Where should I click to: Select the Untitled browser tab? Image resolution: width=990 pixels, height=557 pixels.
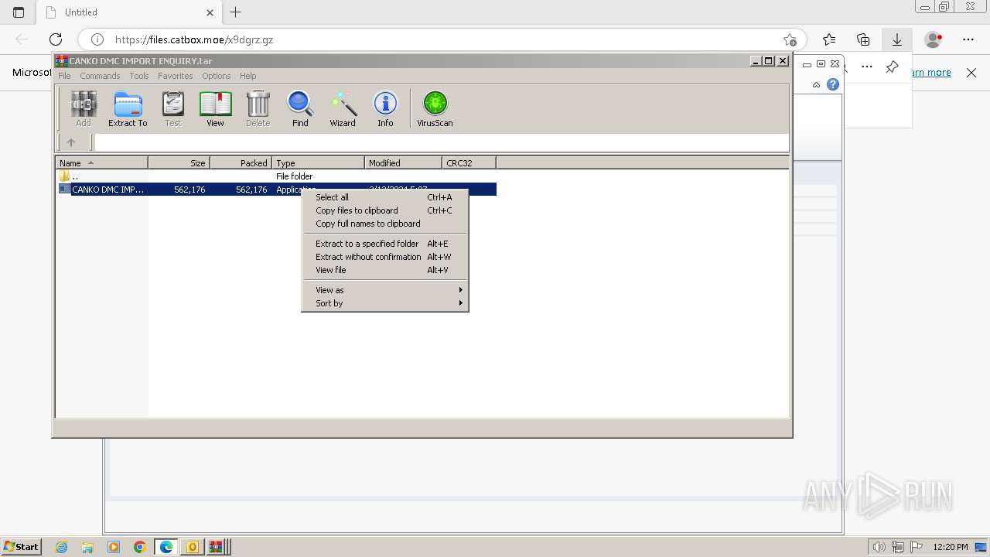pos(130,12)
